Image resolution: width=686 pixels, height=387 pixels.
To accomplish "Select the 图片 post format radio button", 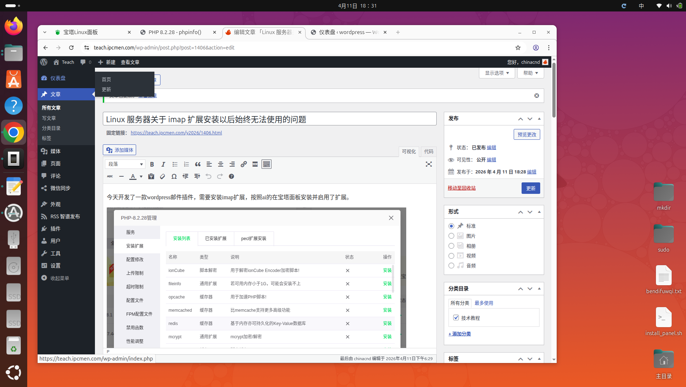I will click(x=451, y=236).
